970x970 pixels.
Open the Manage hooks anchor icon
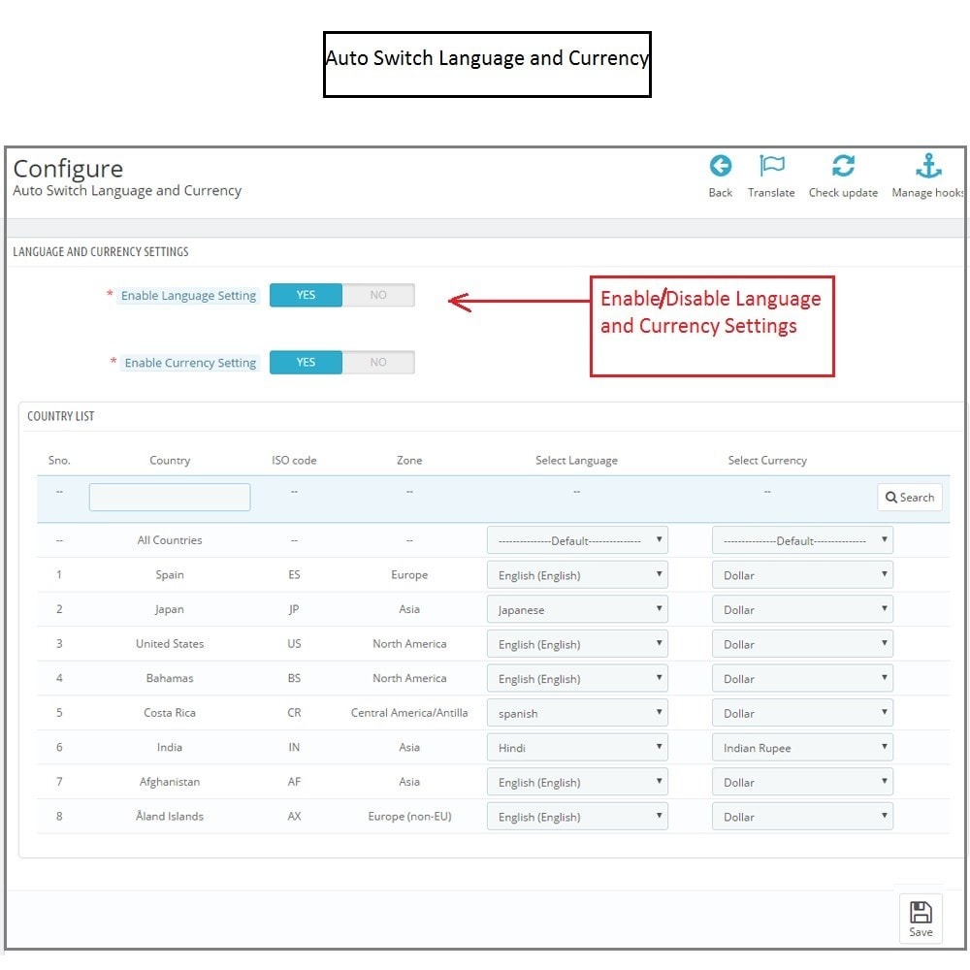tap(928, 166)
